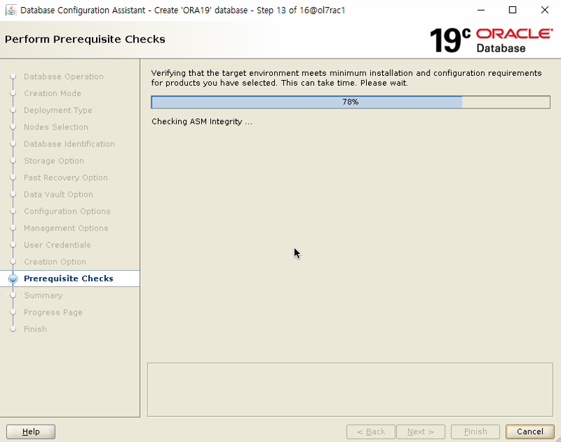
Task: Click the Oracle 19c Database logo
Action: (491, 40)
